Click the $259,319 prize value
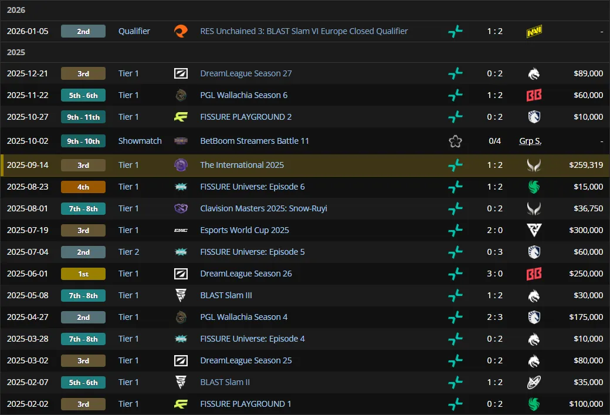 (586, 165)
